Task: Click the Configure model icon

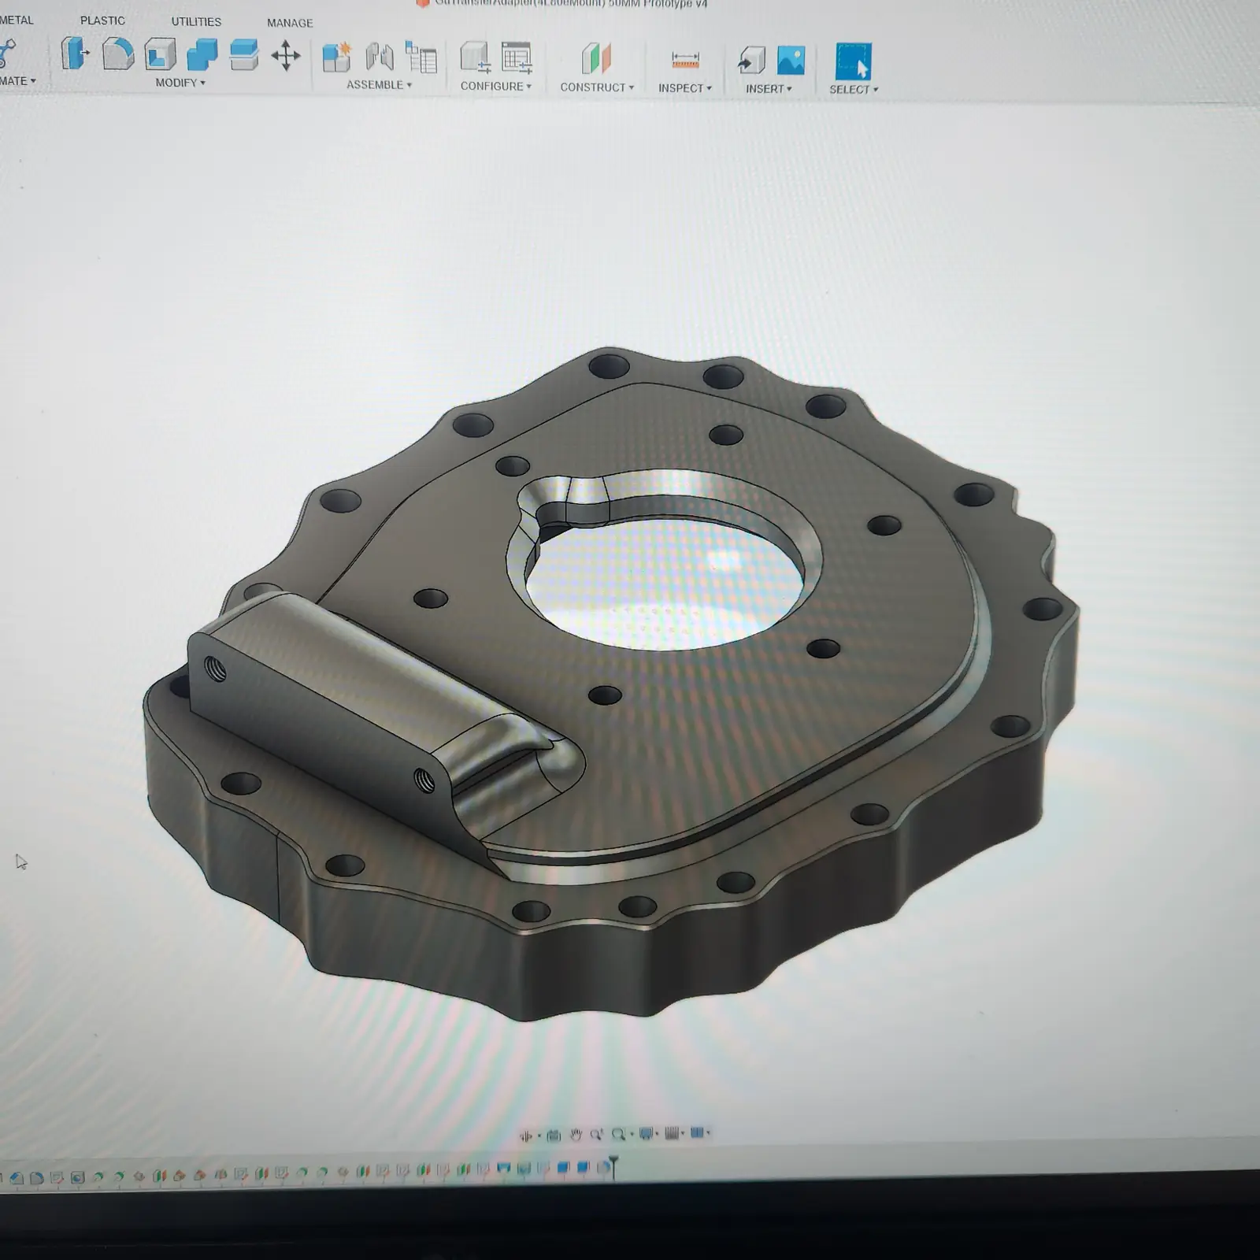Action: click(476, 58)
